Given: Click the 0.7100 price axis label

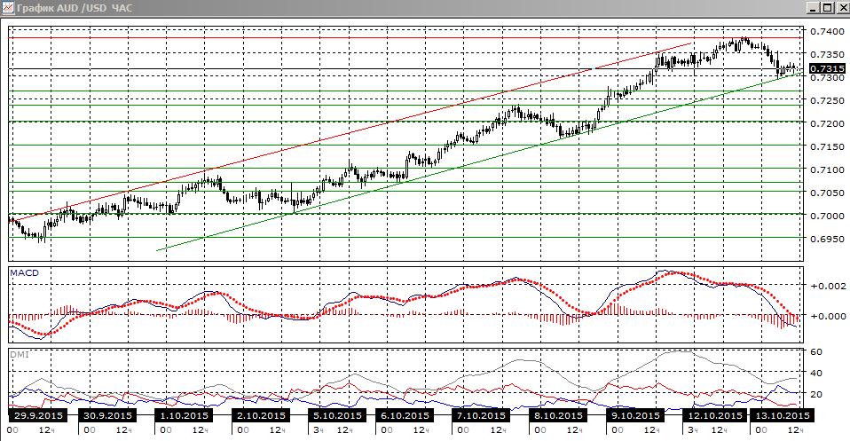Looking at the screenshot, I should [x=827, y=169].
